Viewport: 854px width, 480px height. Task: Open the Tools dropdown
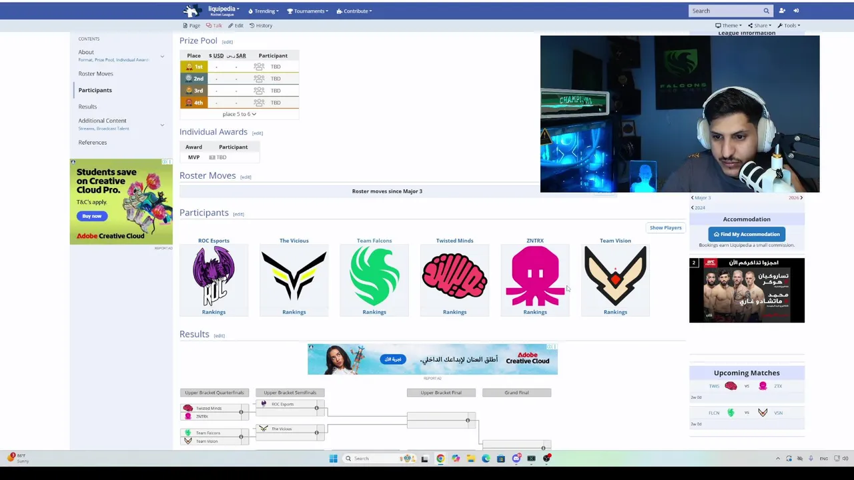(x=789, y=25)
